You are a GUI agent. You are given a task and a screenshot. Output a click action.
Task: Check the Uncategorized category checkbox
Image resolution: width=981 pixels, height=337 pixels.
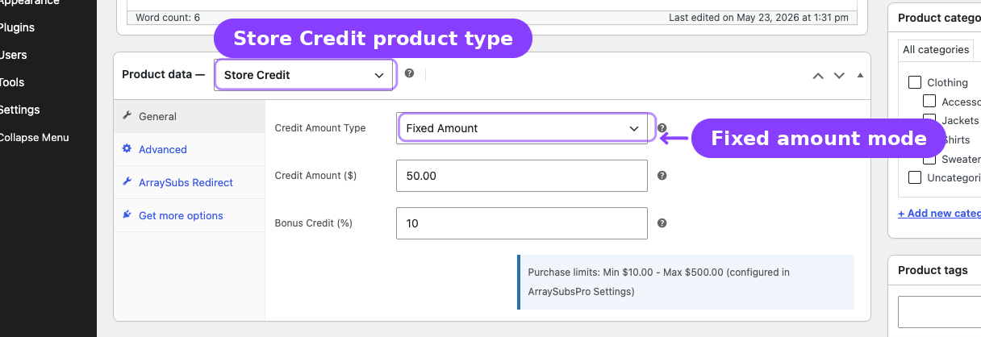pos(915,177)
